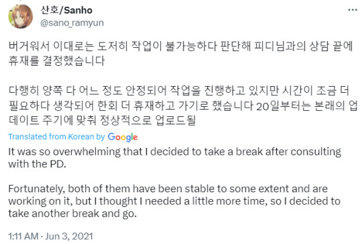The width and height of the screenshot is (362, 244).
Task: Click the Korean line starting with 버거워서
Action: 180,46
